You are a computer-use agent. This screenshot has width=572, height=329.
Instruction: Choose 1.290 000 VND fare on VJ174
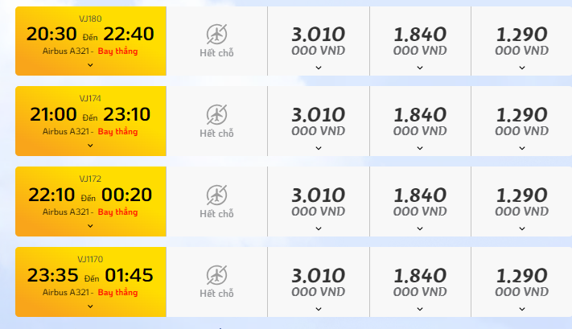click(x=521, y=121)
